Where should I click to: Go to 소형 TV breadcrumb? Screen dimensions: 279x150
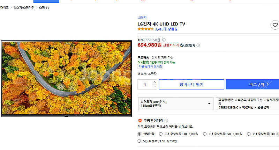(44, 8)
